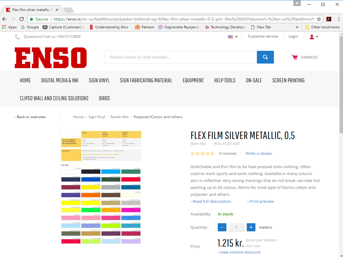Open New Tab bookmark
The height and width of the screenshot is (257, 343).
(261, 27)
